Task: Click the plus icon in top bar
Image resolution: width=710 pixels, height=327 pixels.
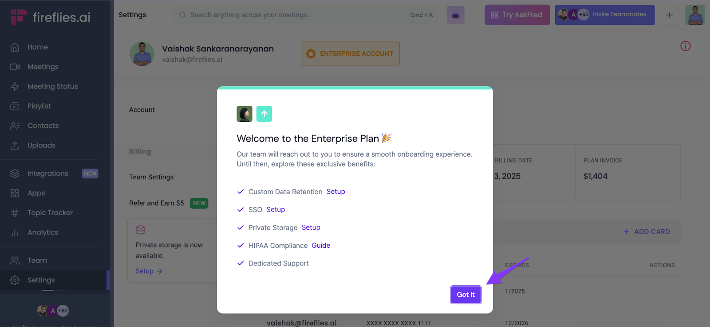Action: point(669,15)
